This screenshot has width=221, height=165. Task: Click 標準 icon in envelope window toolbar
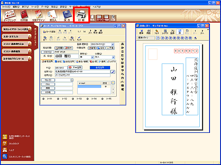(x=141, y=32)
